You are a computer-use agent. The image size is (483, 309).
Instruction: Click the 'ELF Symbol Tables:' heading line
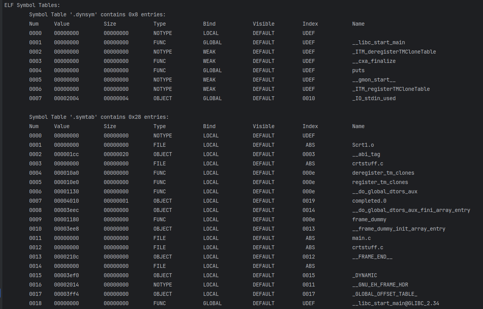pos(32,5)
